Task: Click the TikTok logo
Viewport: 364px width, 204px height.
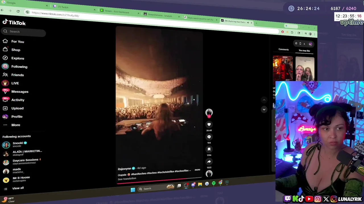Action: pyautogui.click(x=14, y=22)
